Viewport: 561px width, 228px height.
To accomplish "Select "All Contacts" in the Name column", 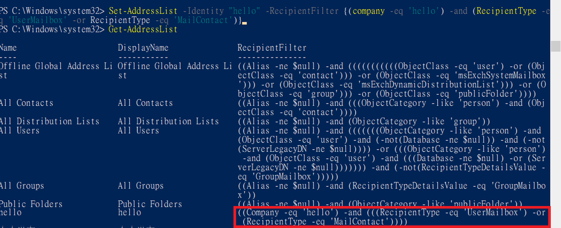I will coord(26,103).
